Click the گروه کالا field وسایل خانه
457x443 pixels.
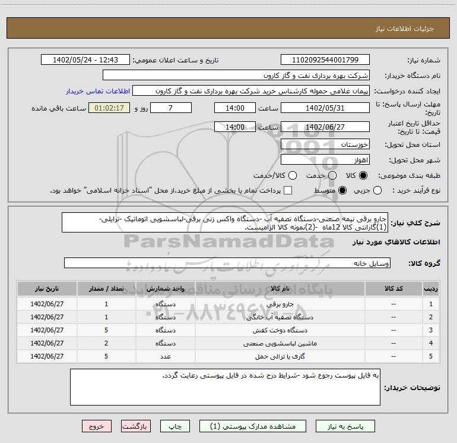pos(227,263)
